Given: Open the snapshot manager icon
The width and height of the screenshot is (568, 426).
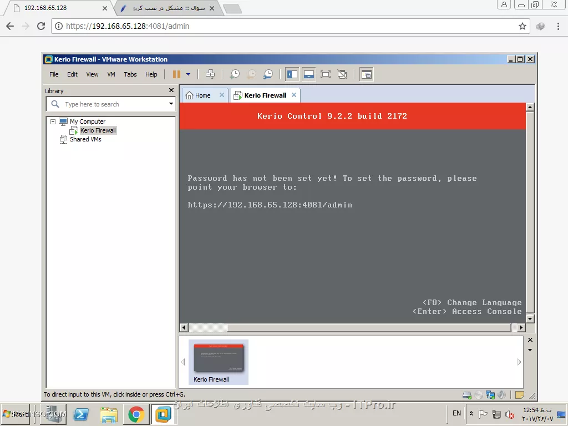Looking at the screenshot, I should [268, 75].
